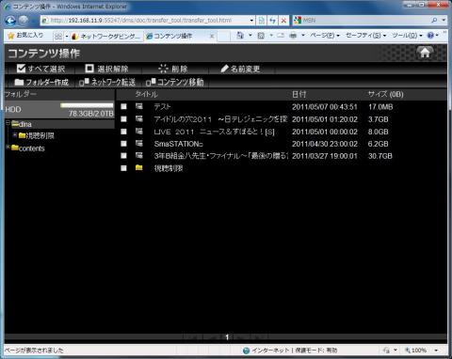The height and width of the screenshot is (359, 452).
Task: Click the search magnifier icon
Action: 434,21
